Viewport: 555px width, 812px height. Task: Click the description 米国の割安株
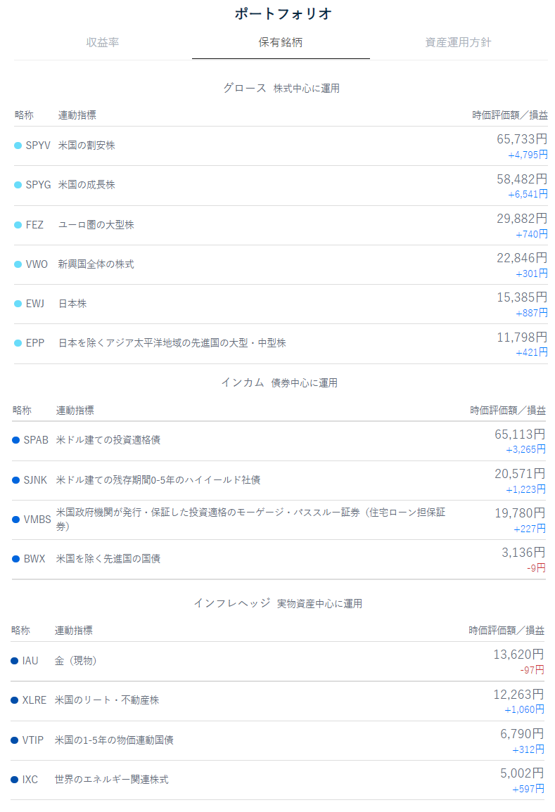[x=87, y=146]
